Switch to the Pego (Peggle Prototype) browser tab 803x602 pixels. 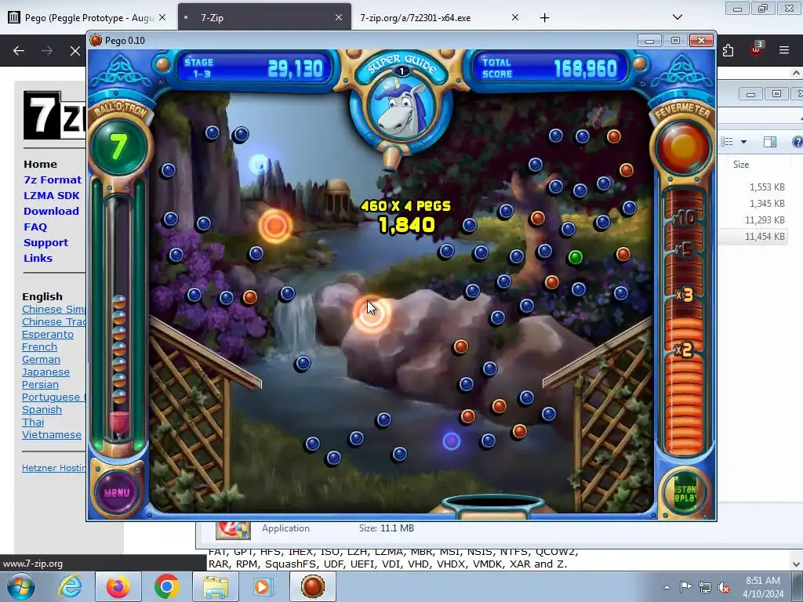(88, 18)
